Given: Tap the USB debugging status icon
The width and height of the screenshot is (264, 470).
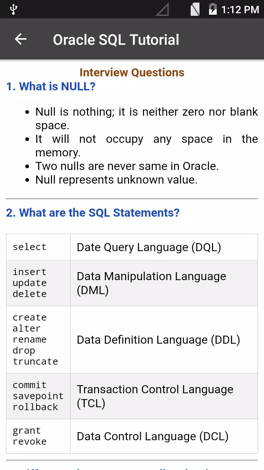Looking at the screenshot, I should pos(14,9).
